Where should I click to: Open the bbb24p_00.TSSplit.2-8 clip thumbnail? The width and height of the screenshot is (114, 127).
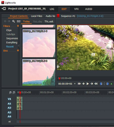39,72
